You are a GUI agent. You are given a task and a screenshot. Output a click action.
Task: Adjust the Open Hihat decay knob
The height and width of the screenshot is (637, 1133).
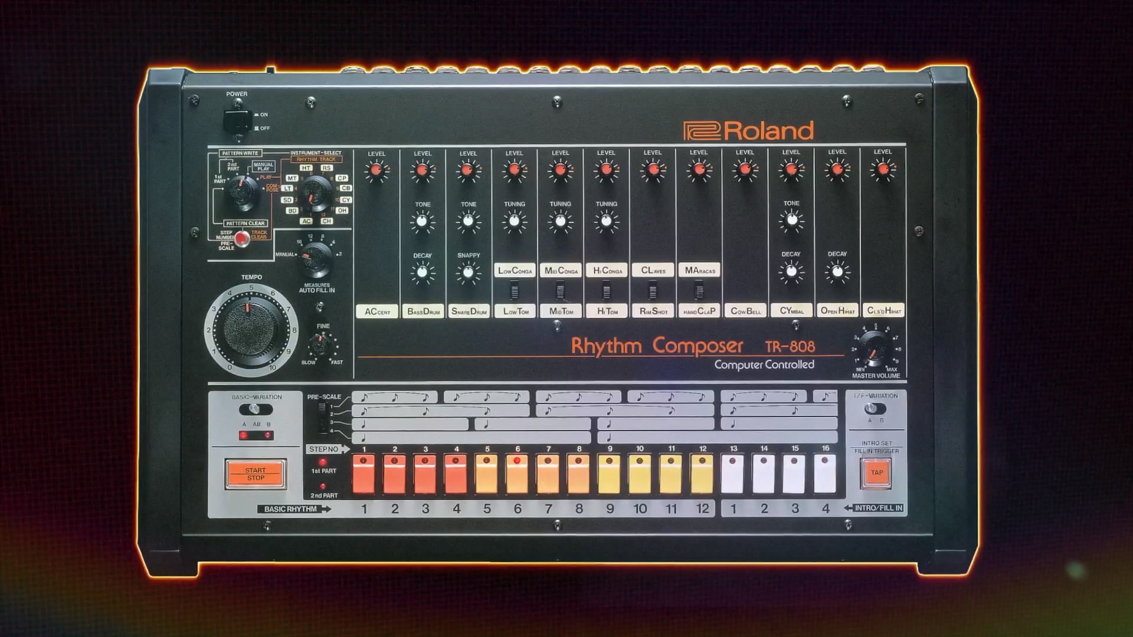837,271
